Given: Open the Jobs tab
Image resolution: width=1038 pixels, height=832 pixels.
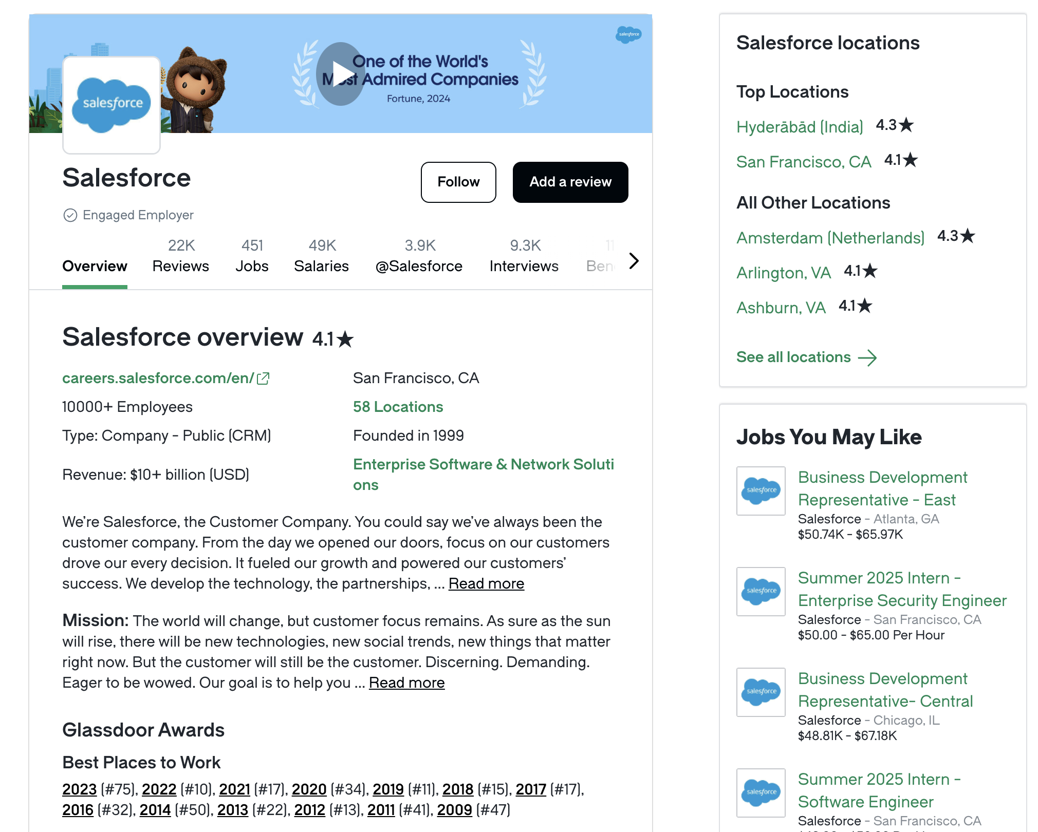Looking at the screenshot, I should tap(252, 256).
